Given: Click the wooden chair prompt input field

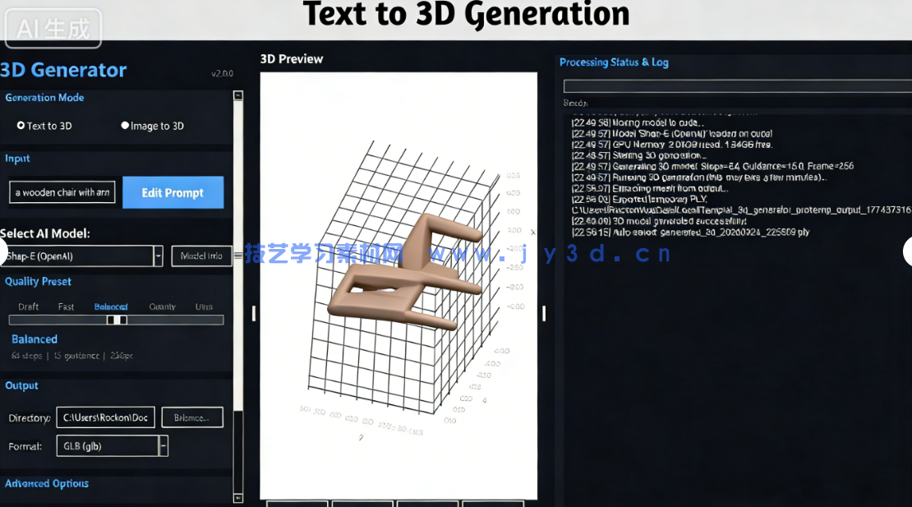Looking at the screenshot, I should (62, 192).
